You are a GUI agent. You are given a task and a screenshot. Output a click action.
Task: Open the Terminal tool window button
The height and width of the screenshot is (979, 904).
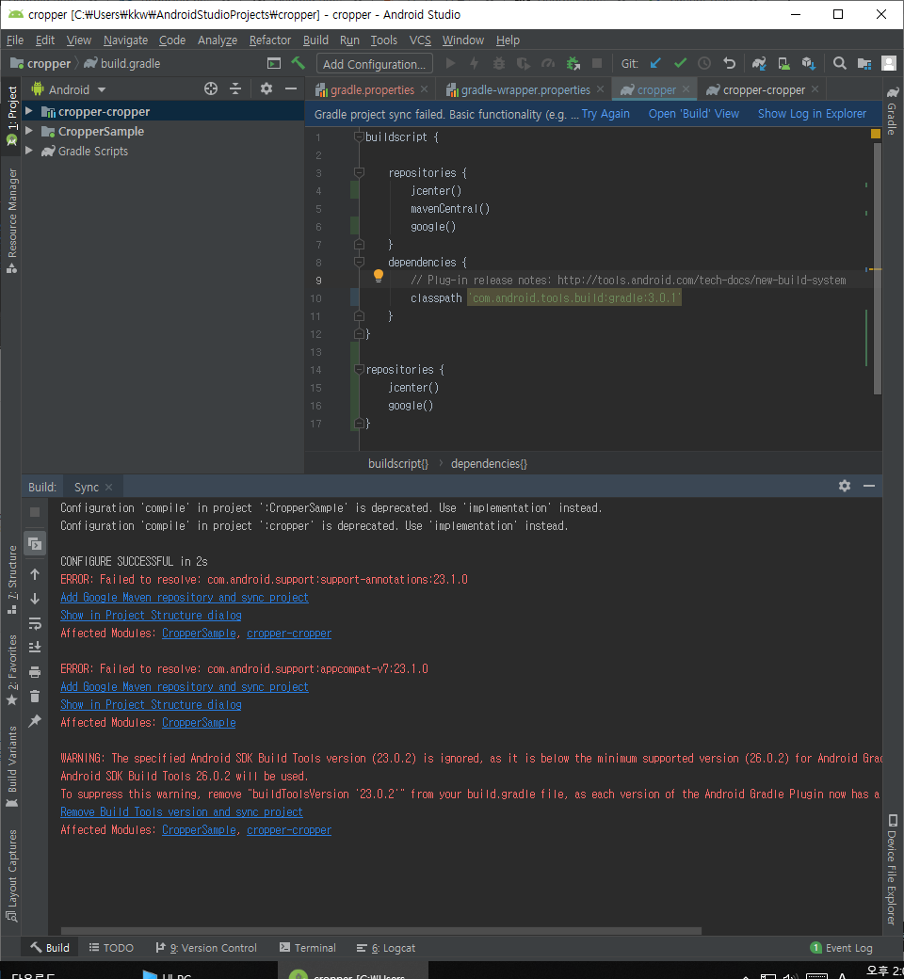point(307,947)
